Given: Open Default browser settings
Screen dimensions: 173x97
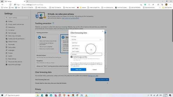Looking at the screenshot, I should 13,41.
